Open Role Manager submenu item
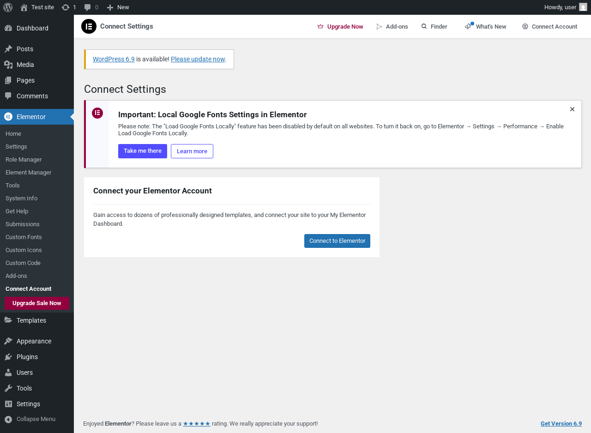The height and width of the screenshot is (433, 591). tap(24, 159)
